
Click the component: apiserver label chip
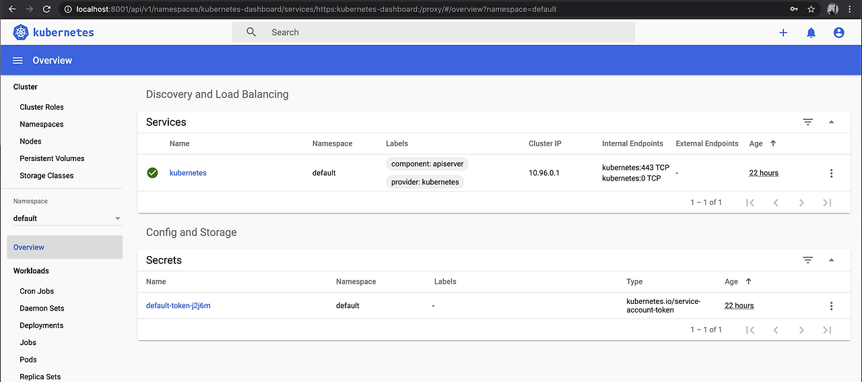click(427, 164)
